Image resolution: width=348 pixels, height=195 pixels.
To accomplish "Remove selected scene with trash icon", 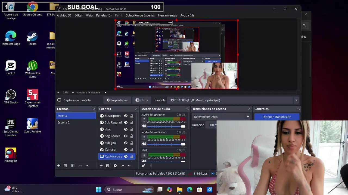I will pos(65,165).
